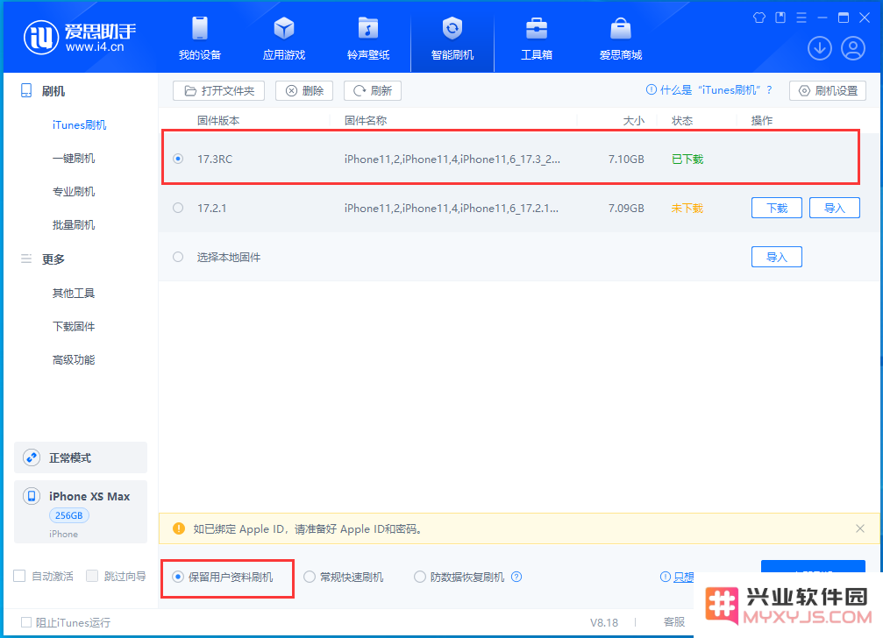Download the 17.2.1 firmware
Viewport: 883px width, 638px height.
click(777, 209)
